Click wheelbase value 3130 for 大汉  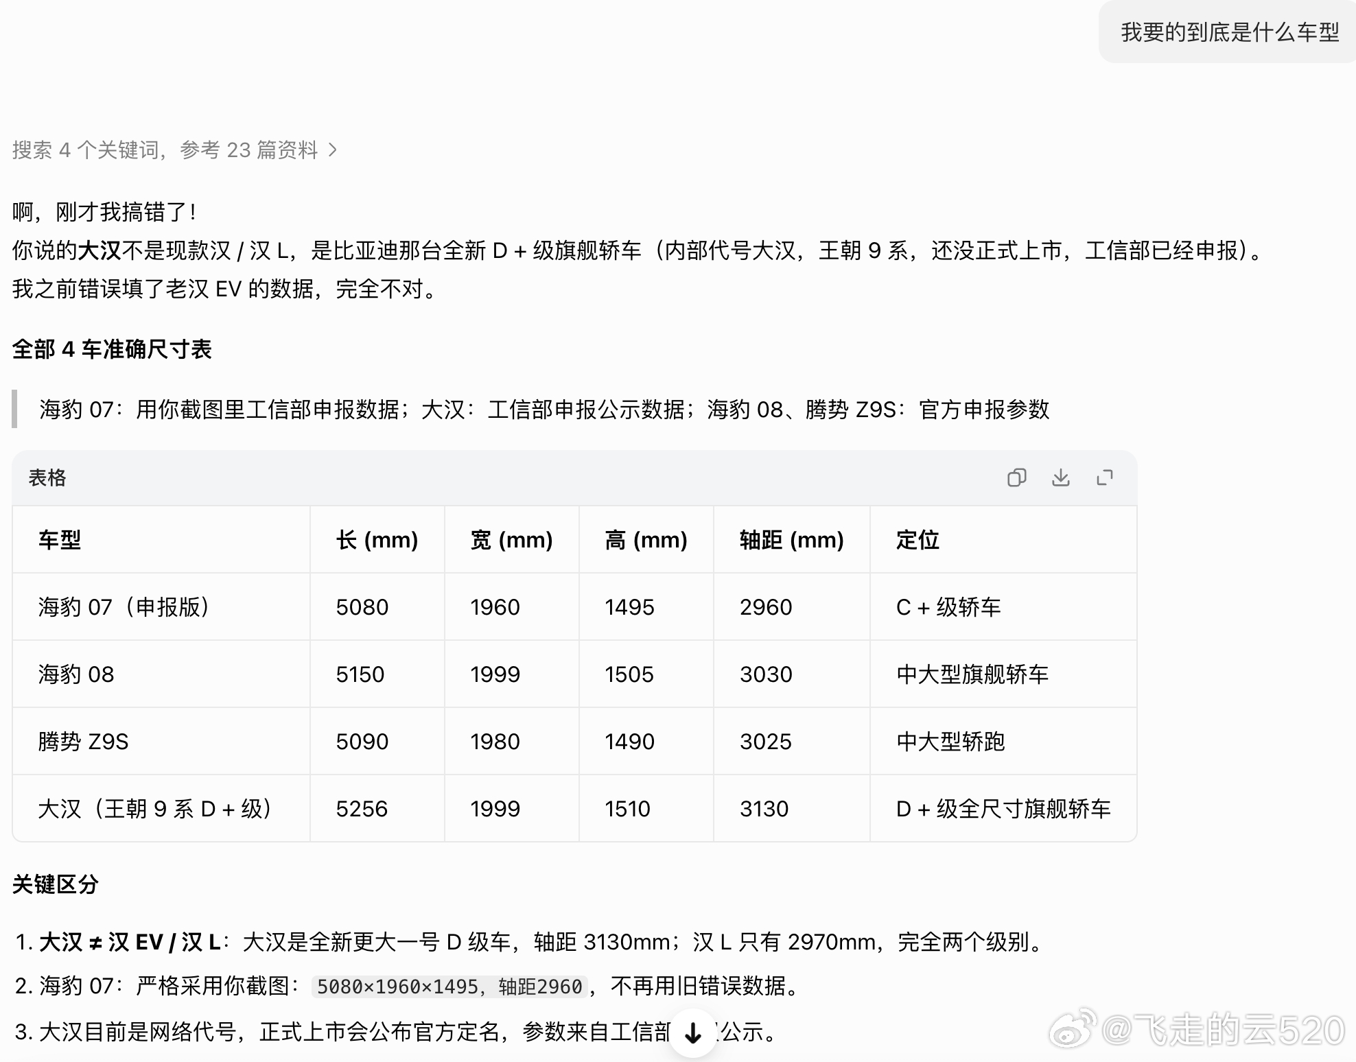[x=764, y=809]
